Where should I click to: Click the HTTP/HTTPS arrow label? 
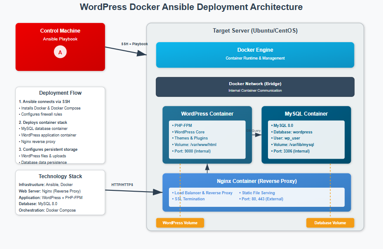click(x=122, y=185)
